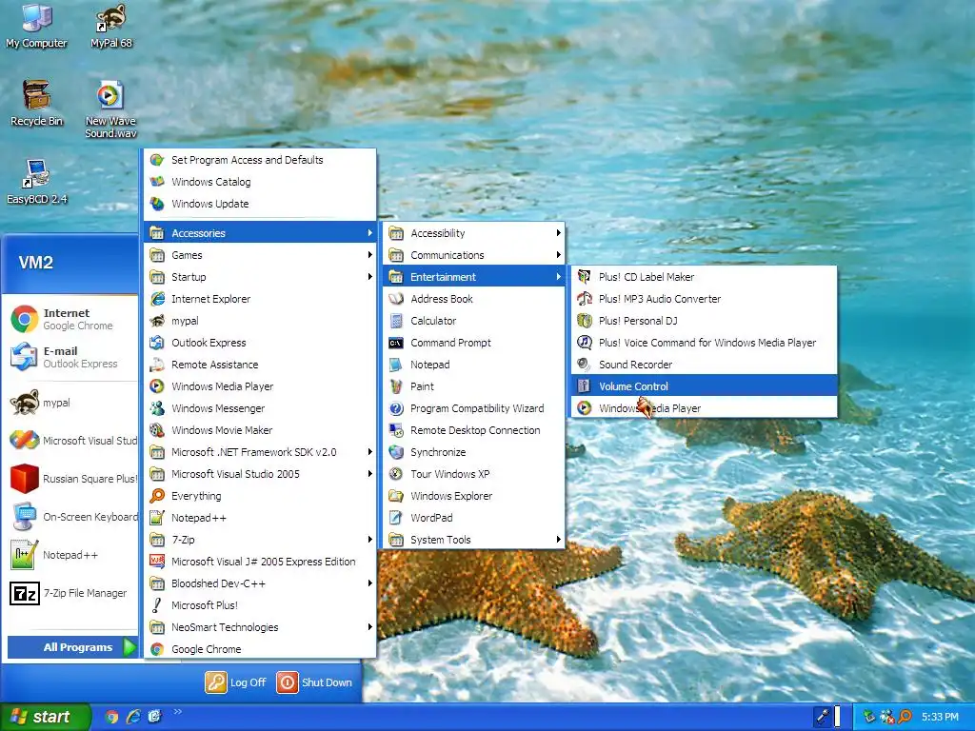Viewport: 975px width, 731px height.
Task: Expand Microsoft .NET Framework SDK v2.0 submenu
Action: [x=260, y=452]
